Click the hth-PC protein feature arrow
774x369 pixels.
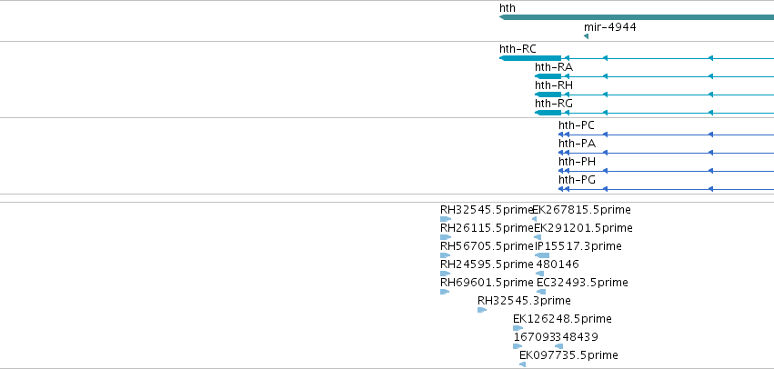564,135
